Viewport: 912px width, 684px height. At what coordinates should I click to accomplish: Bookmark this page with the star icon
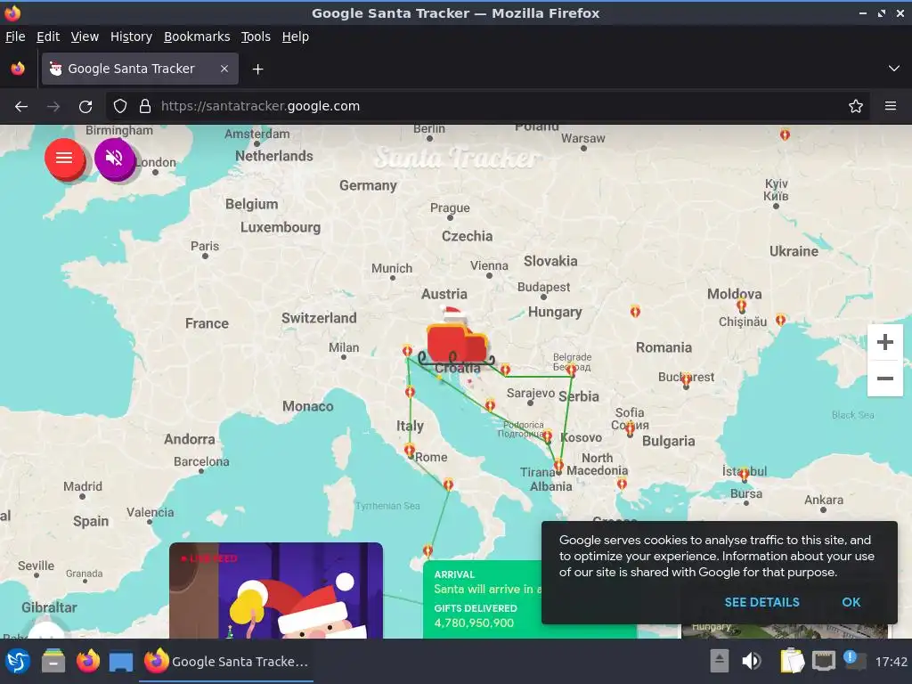(856, 107)
